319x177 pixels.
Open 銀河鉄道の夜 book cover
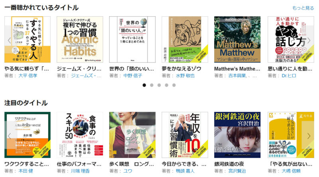point(237,135)
